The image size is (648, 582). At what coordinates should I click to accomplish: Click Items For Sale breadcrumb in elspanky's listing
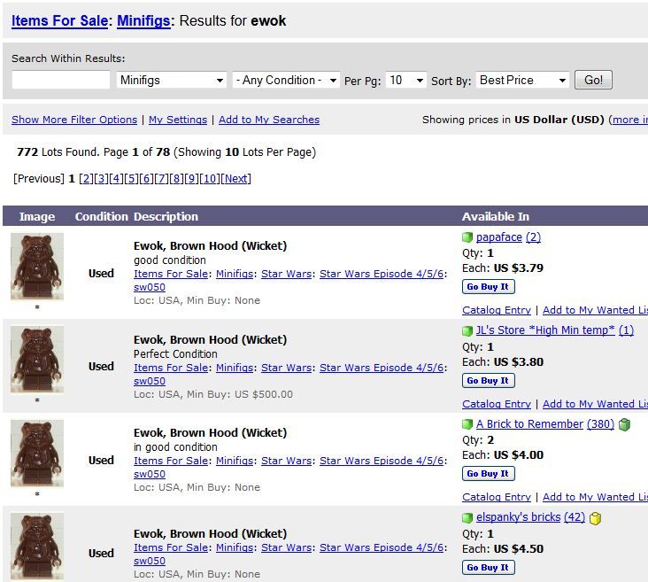tap(171, 547)
